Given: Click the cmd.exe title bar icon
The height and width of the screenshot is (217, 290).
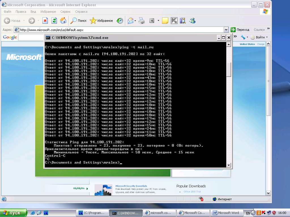Looking at the screenshot, I should coord(48,38).
